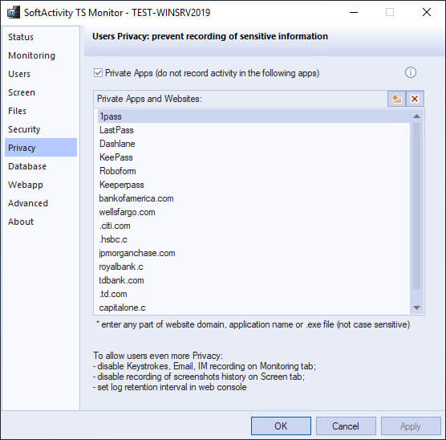
Task: Open the blue info help icon
Action: (411, 72)
